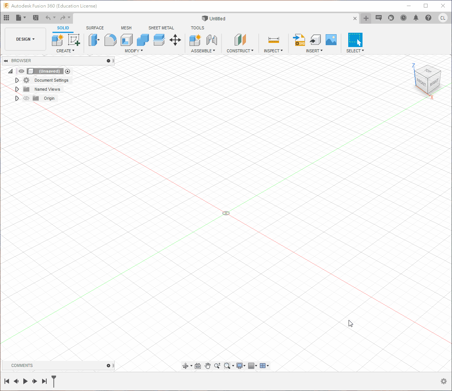The width and height of the screenshot is (452, 391).
Task: Click the Press Pull tool icon
Action: coord(94,40)
